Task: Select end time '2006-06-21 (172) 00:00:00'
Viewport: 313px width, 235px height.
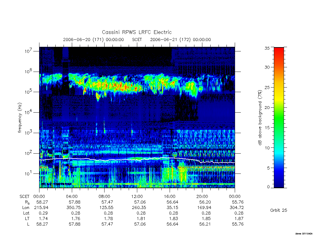Action: point(180,39)
